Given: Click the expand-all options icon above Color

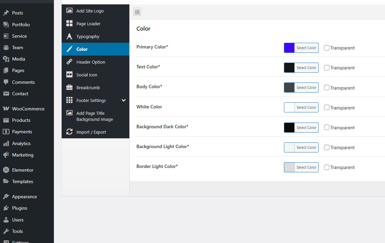Looking at the screenshot, I should [137, 12].
